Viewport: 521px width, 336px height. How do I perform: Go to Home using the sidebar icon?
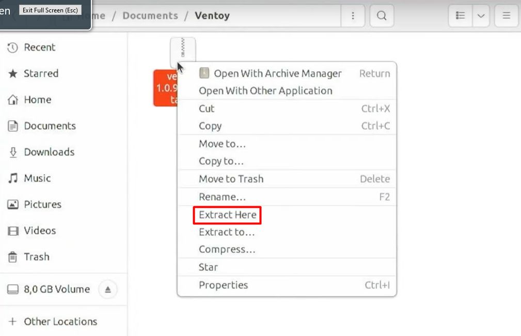[37, 100]
